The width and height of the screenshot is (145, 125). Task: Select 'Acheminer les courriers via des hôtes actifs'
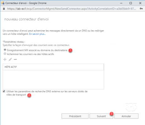pos(5,54)
